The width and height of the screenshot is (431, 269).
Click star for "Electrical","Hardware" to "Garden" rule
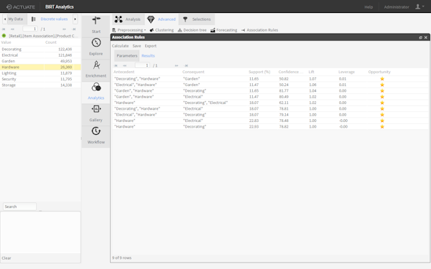tap(382, 85)
